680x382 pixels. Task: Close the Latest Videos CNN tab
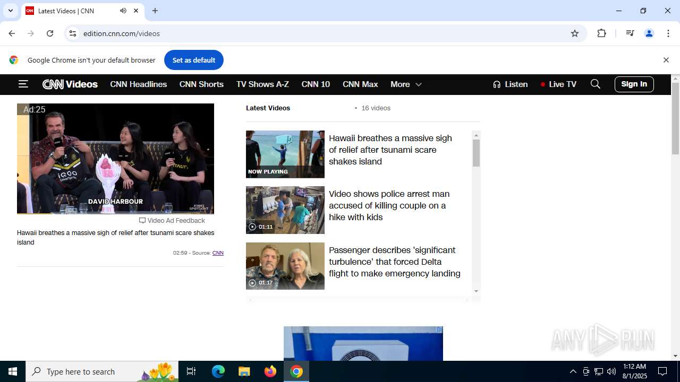point(136,11)
